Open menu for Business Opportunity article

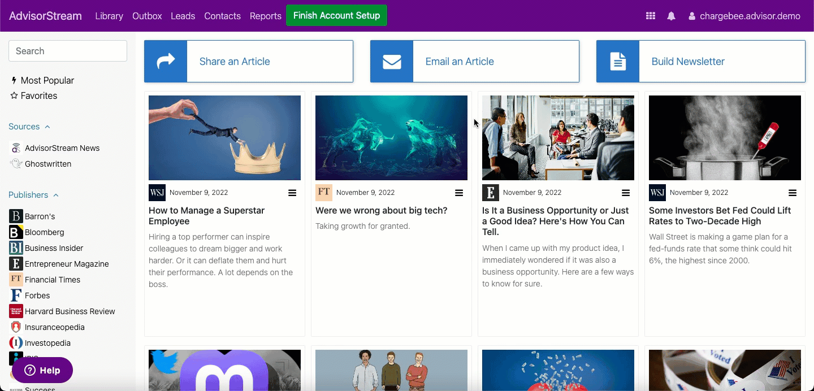point(626,193)
